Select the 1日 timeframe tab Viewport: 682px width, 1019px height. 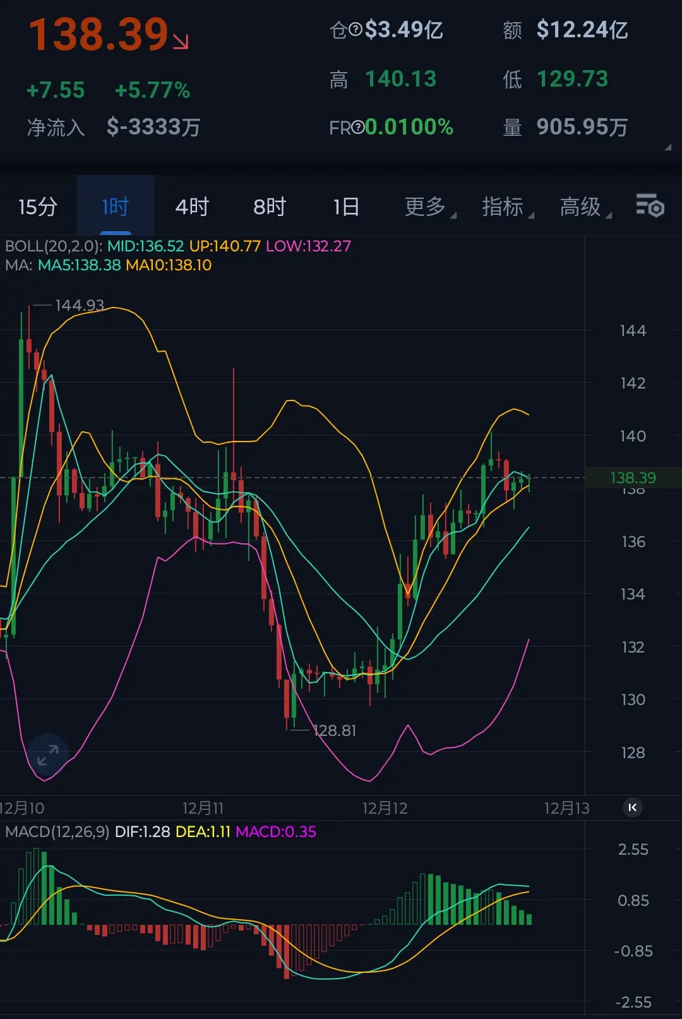[347, 207]
